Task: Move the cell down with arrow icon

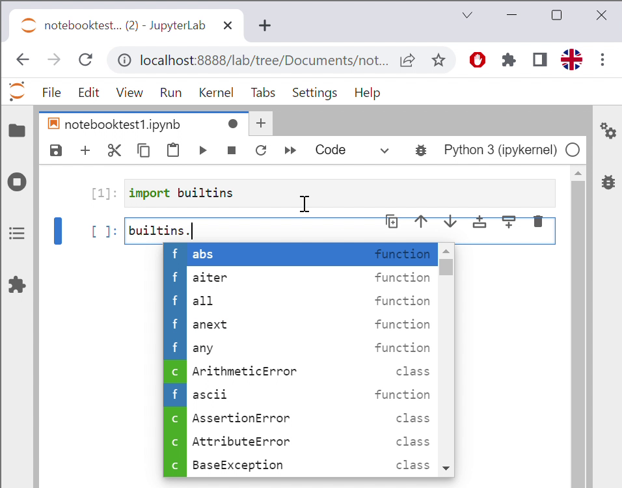Action: click(450, 221)
